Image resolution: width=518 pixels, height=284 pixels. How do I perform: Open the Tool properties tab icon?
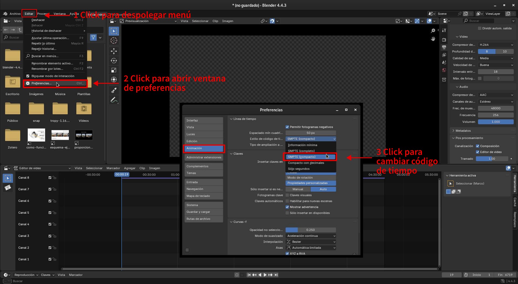pos(444,30)
